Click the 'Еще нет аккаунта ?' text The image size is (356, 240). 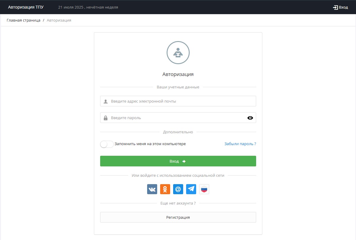[x=178, y=203]
